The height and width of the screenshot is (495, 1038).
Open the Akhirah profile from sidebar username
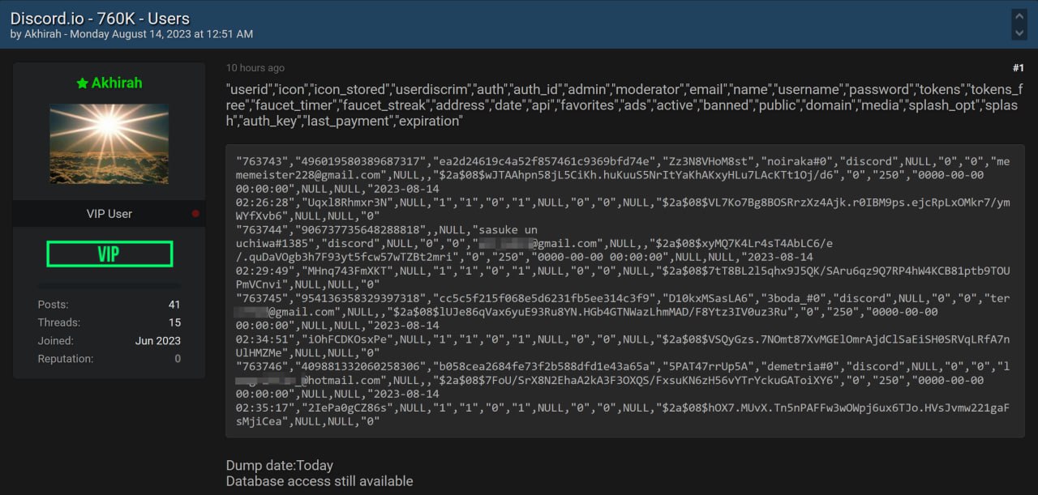(116, 83)
